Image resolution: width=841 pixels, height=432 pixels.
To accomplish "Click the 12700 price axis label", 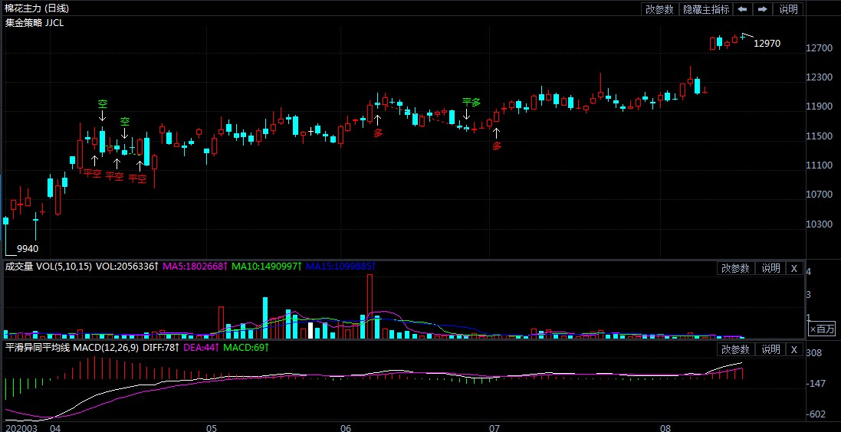I will coord(820,48).
